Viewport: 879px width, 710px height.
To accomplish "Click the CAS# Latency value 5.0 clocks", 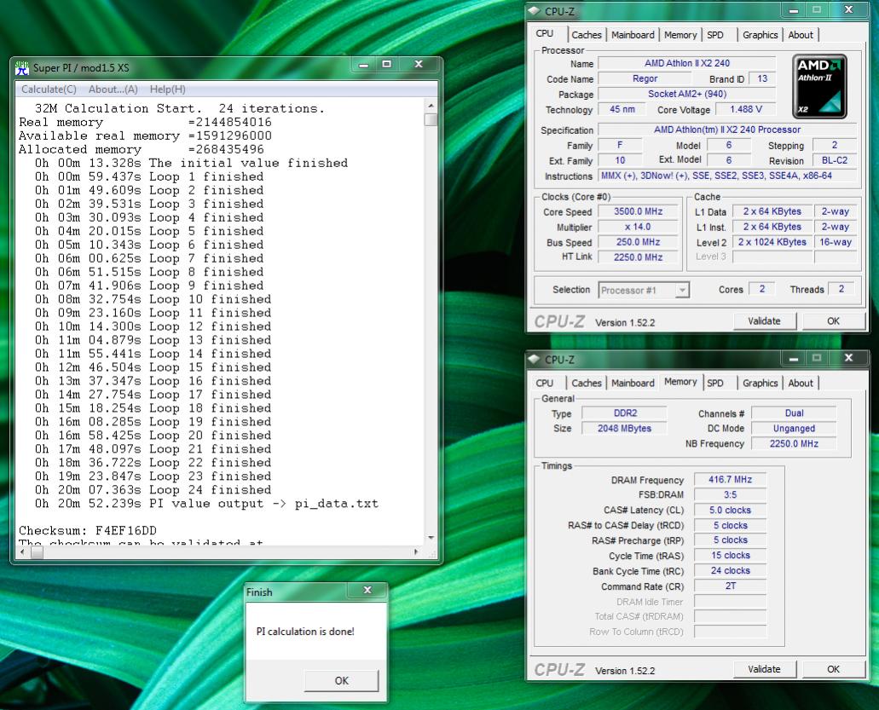I will pos(730,510).
